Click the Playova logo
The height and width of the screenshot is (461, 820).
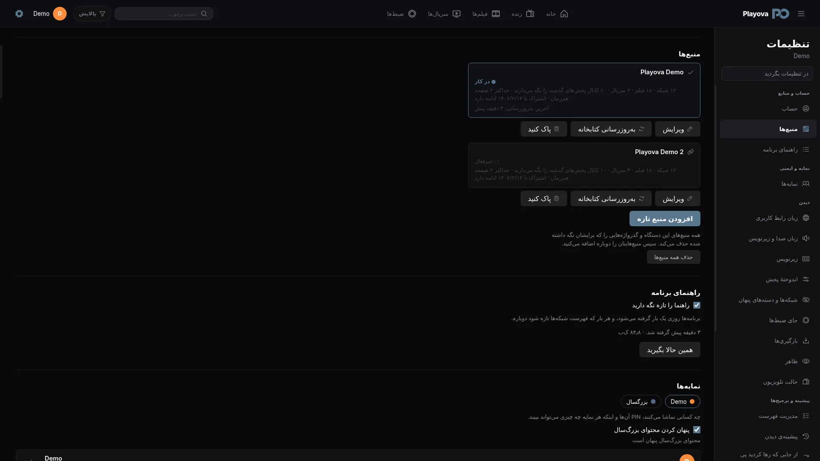pyautogui.click(x=766, y=14)
